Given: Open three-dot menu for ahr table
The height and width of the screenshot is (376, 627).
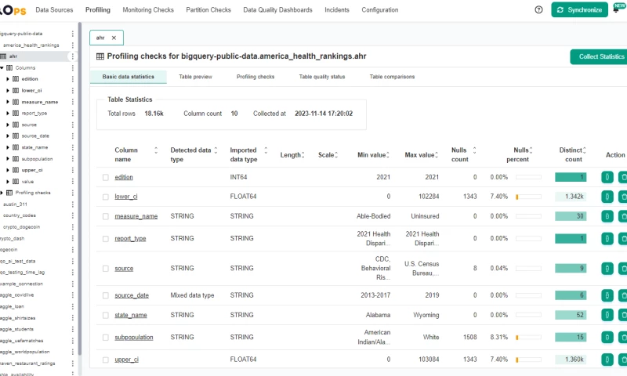Looking at the screenshot, I should point(72,56).
